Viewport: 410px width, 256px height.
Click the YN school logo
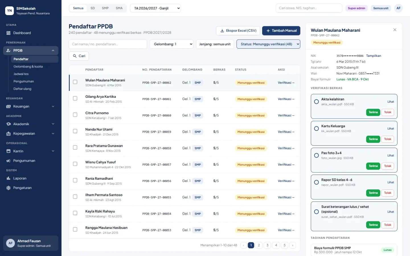pos(9,11)
